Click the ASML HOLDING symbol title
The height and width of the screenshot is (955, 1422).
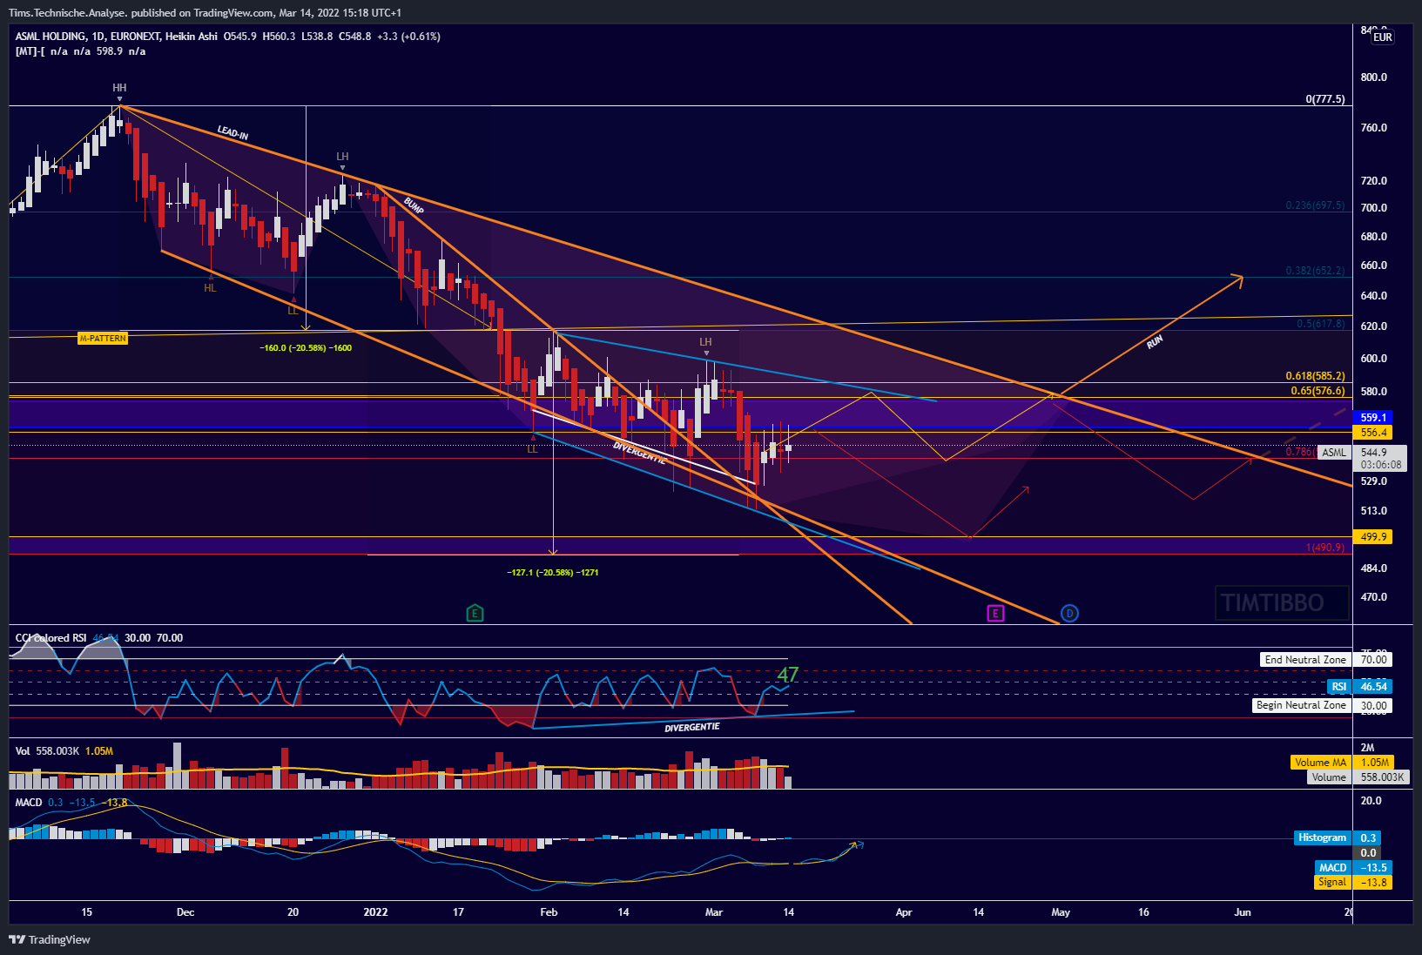click(x=51, y=37)
